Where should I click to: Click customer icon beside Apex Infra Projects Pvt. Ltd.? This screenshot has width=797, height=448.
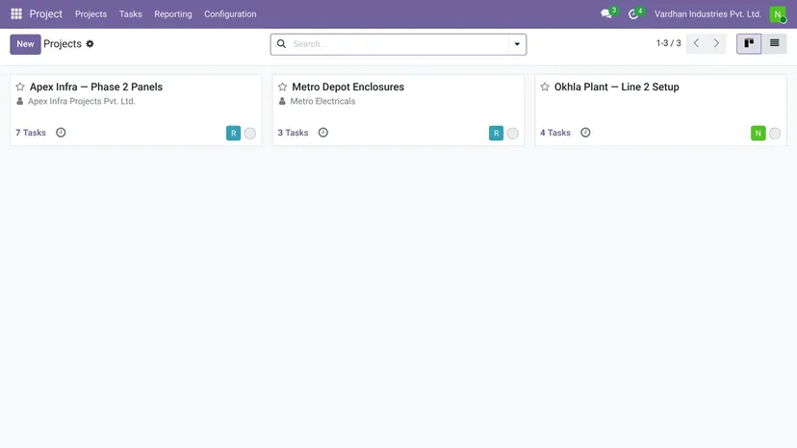[x=20, y=101]
